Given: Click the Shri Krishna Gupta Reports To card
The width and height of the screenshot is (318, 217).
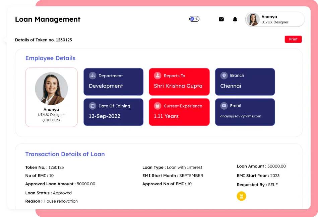Looking at the screenshot, I should [x=179, y=82].
